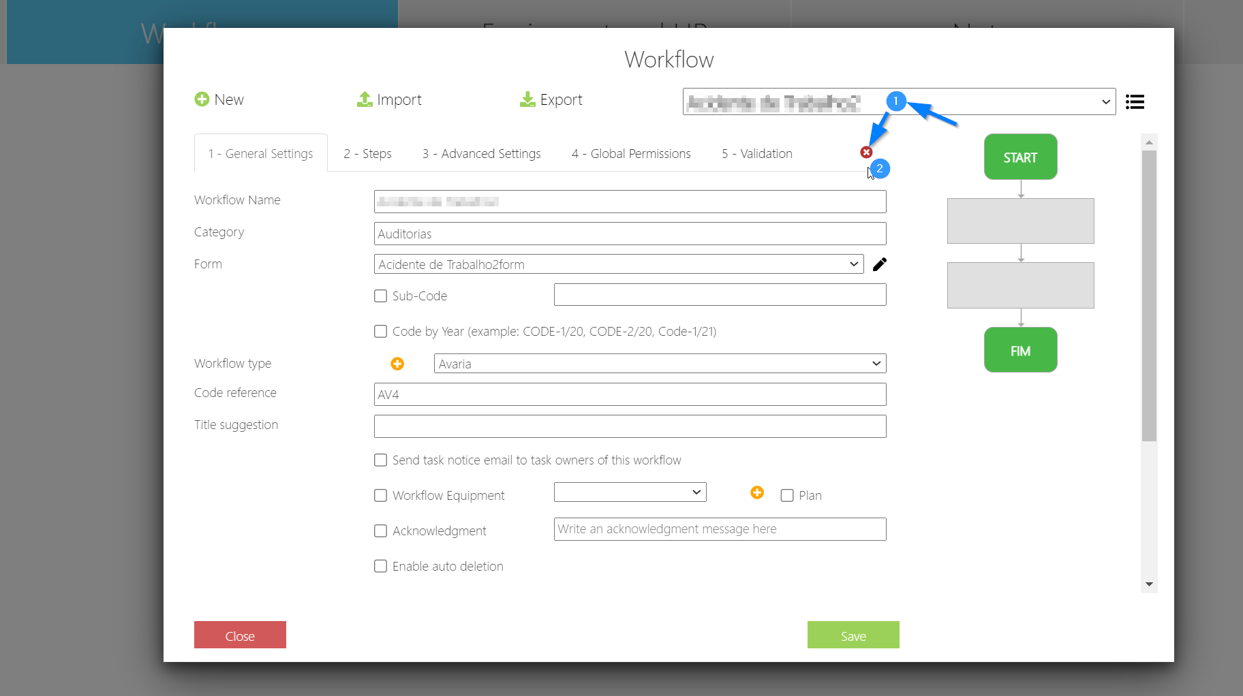Viewport: 1243px width, 696px height.
Task: Click the Code reference field with AV4
Action: (x=630, y=394)
